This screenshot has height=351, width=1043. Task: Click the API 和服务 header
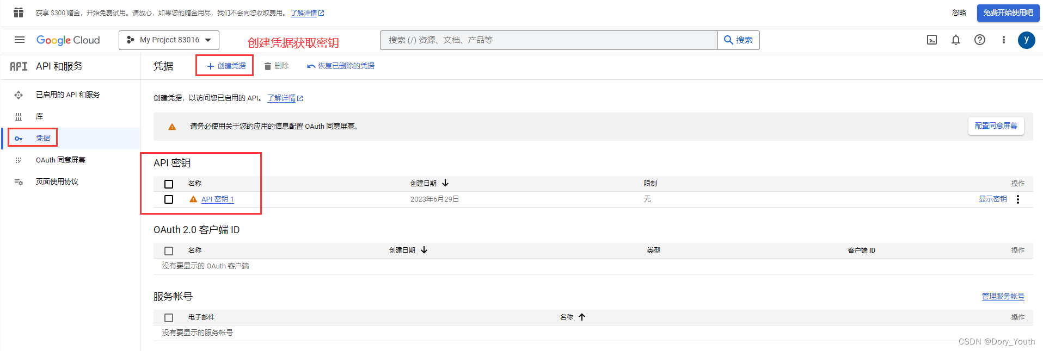pos(59,66)
